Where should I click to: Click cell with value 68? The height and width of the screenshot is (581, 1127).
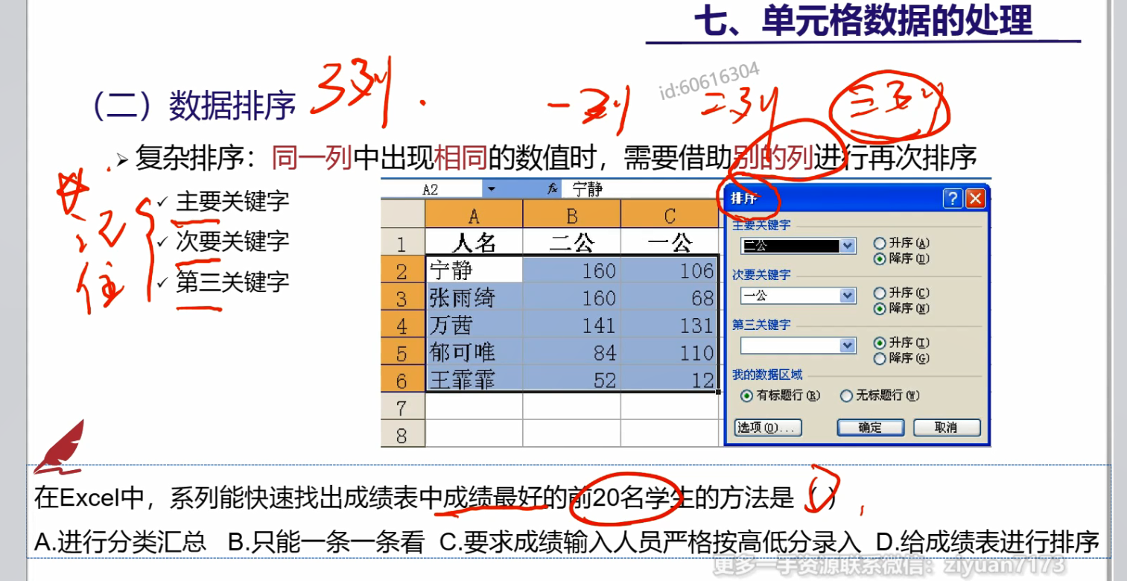coord(669,298)
